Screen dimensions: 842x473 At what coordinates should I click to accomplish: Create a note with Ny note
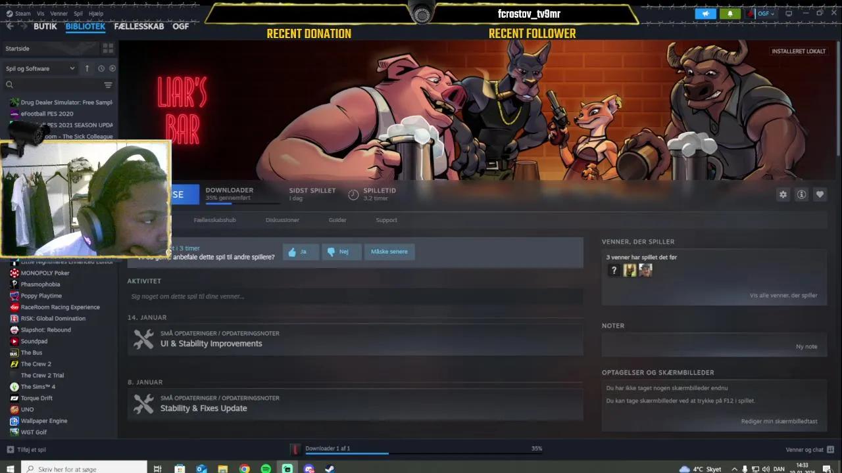click(x=806, y=347)
